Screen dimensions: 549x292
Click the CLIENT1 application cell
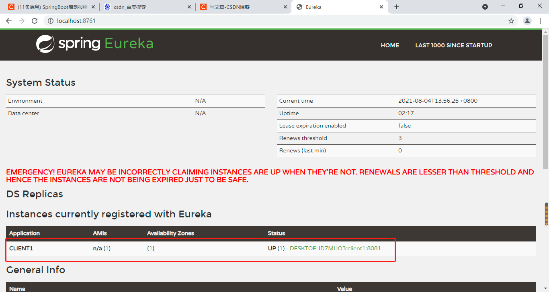[21, 248]
